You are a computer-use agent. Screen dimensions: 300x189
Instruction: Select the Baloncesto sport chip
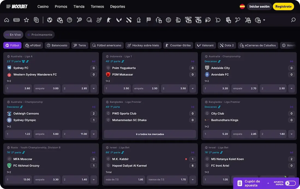coord(57,45)
